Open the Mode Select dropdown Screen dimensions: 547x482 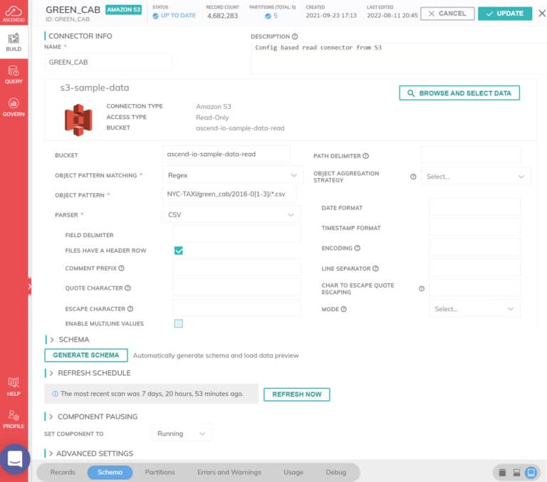coord(474,309)
